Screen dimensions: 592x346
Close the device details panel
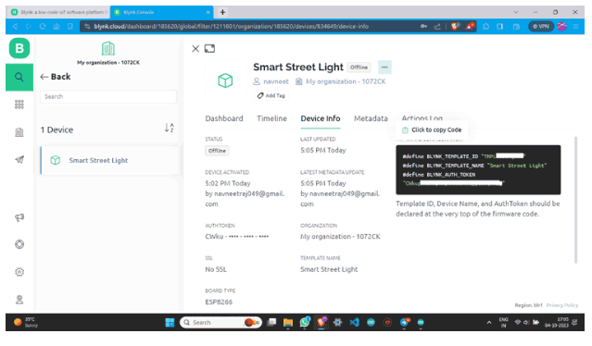[195, 49]
